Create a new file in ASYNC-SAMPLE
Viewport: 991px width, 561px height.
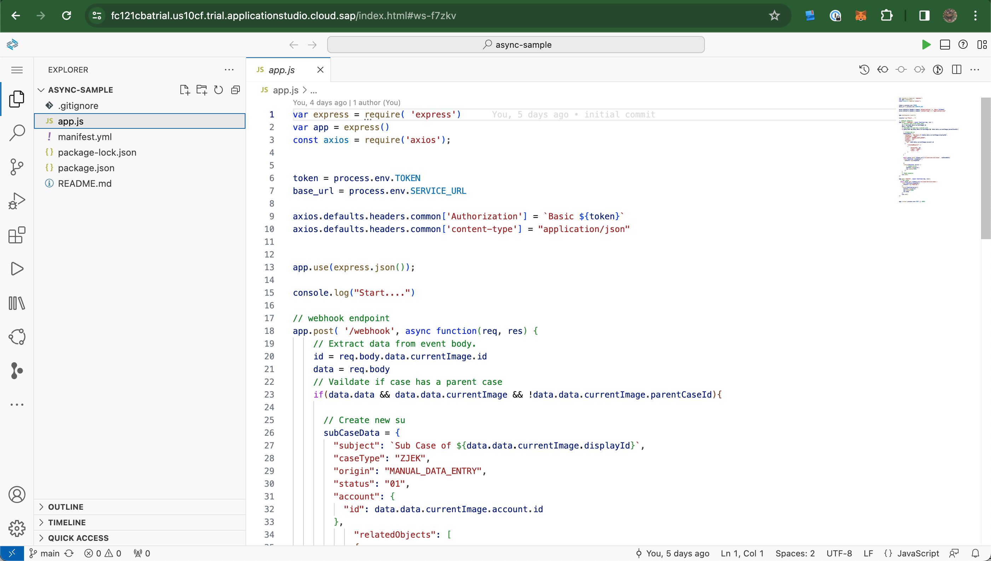[x=185, y=90]
